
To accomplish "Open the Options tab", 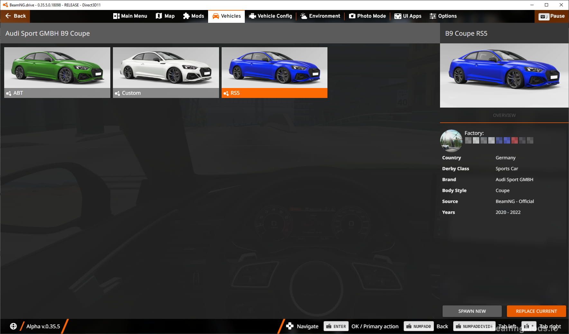I will pyautogui.click(x=443, y=16).
